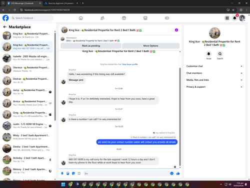Open the taskbar clock showing 7:31 pm

click(238, 184)
